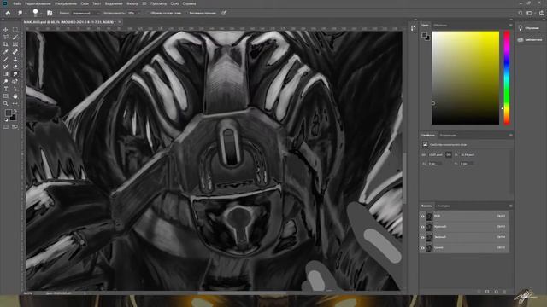
Task: Switch to the Коррекция tab
Action: (448, 135)
